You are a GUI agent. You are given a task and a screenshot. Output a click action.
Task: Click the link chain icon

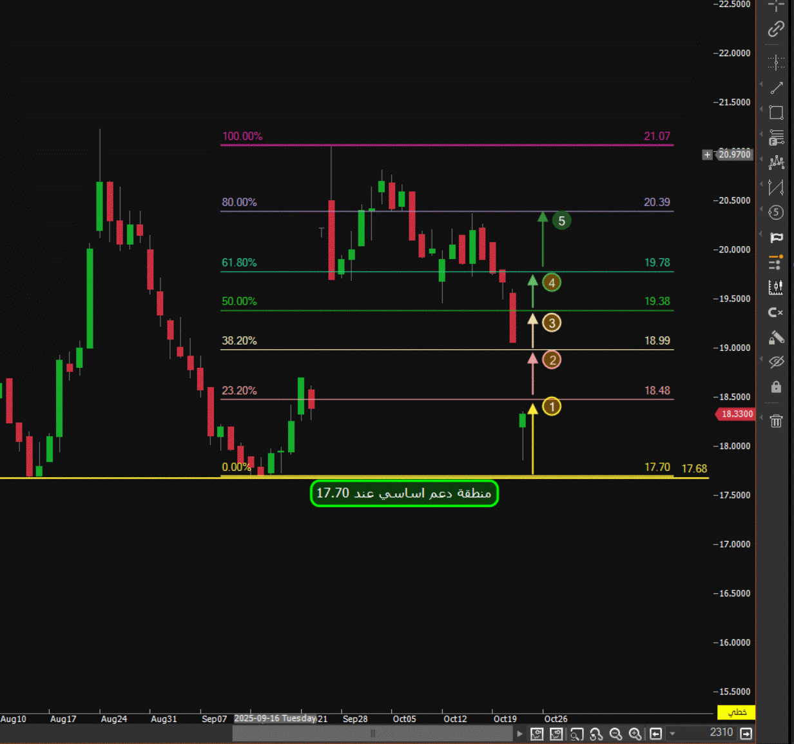[776, 30]
